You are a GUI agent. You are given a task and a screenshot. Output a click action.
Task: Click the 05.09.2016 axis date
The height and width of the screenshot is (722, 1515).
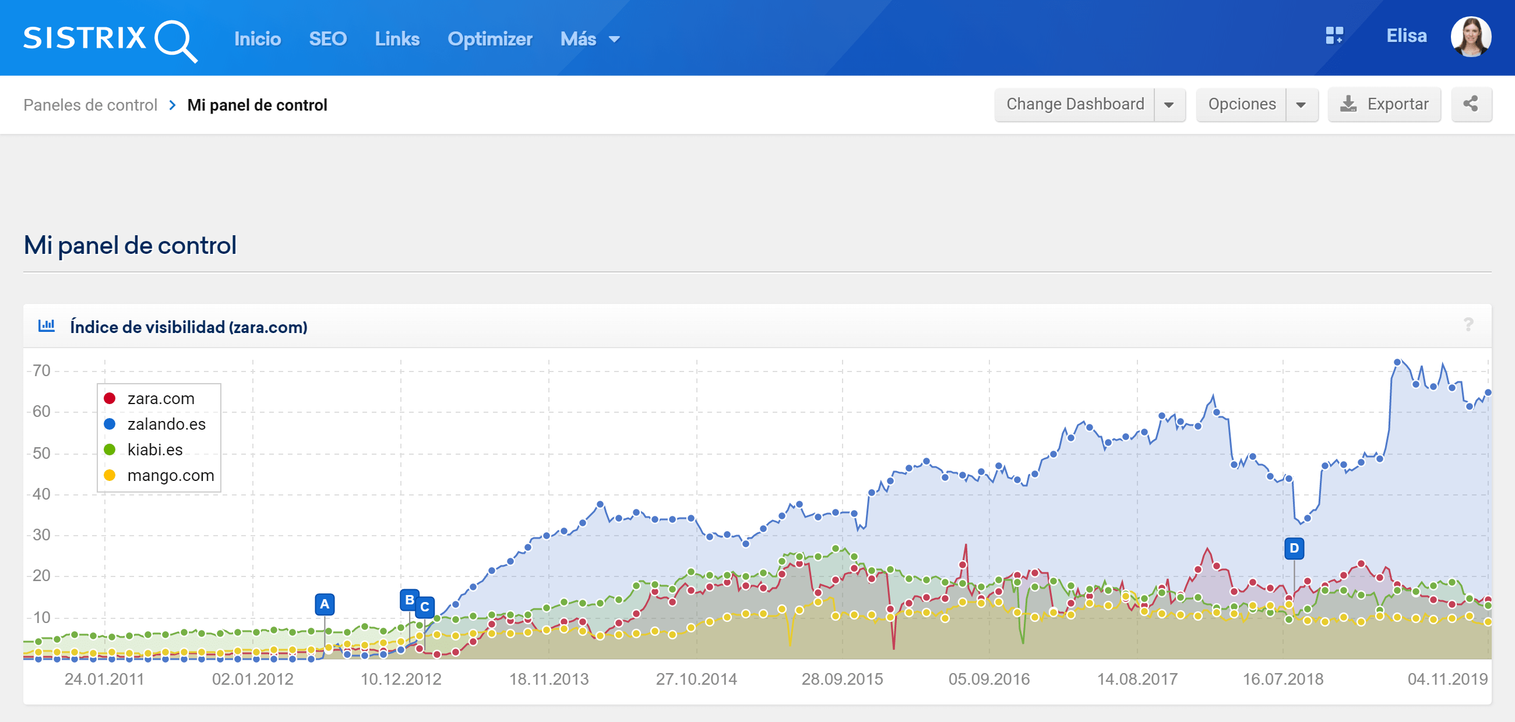point(989,678)
